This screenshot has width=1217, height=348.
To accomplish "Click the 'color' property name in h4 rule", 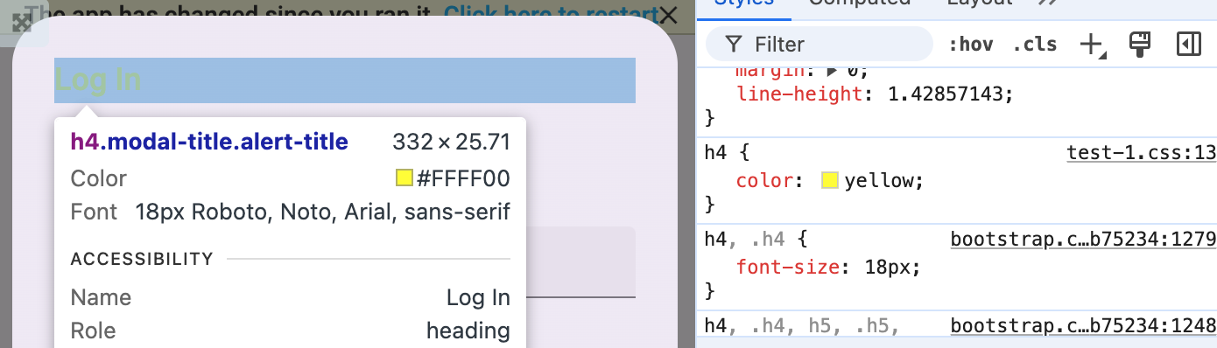I will tap(764, 181).
